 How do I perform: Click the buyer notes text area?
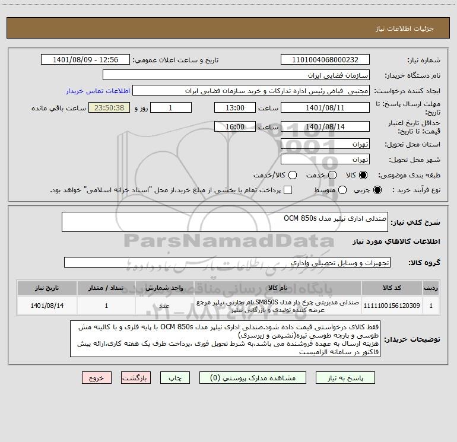point(225,339)
